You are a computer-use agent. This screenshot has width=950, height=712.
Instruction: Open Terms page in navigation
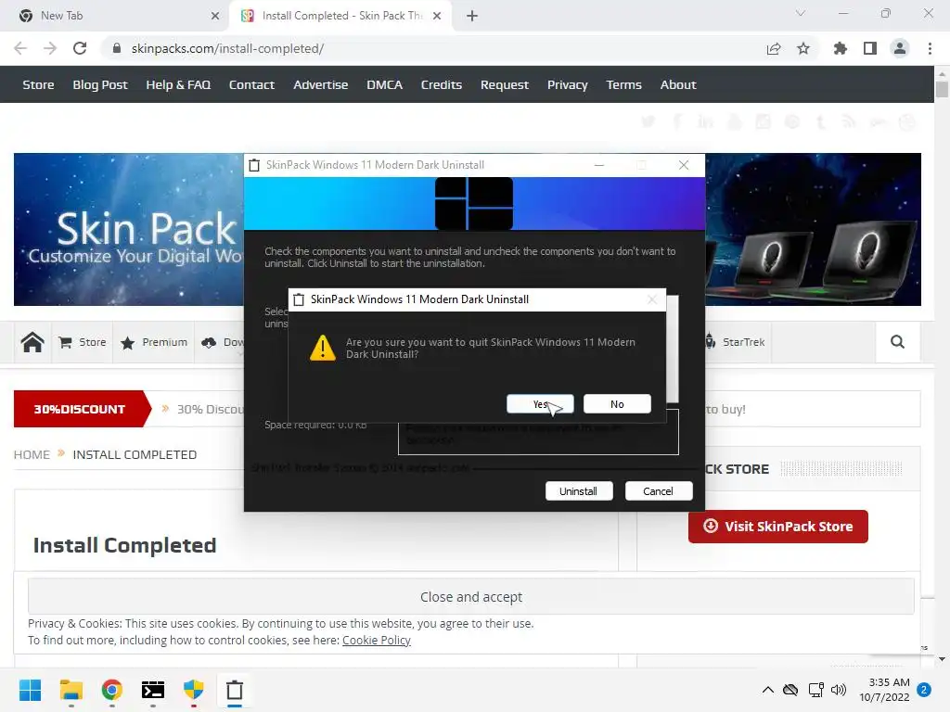pyautogui.click(x=623, y=84)
